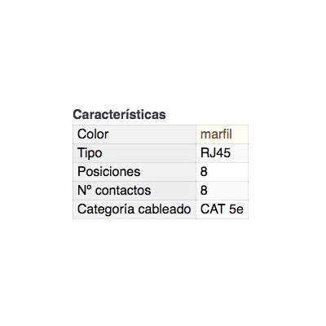Click the Características heading
The image size is (326, 326).
click(x=119, y=114)
